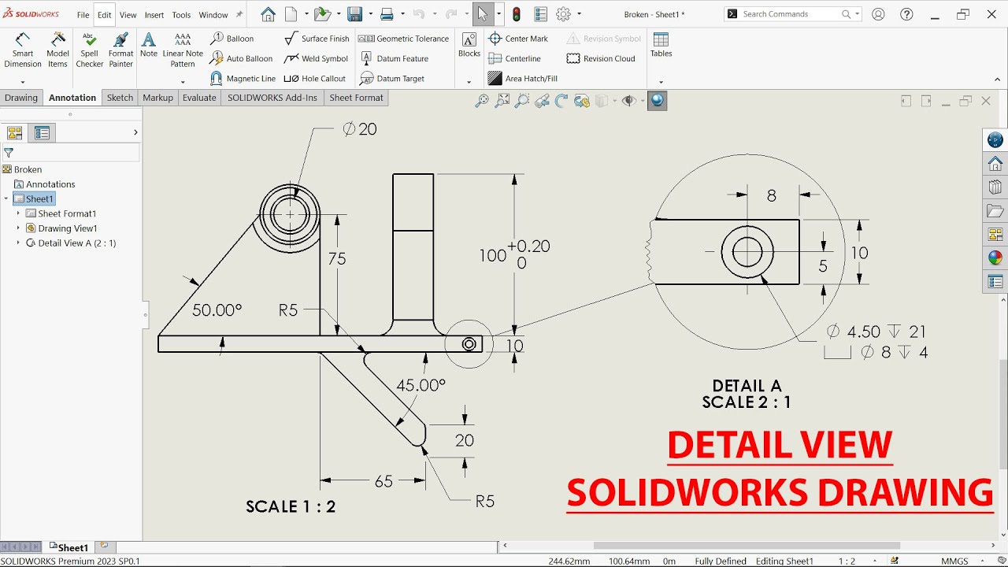This screenshot has height=567, width=1008.
Task: Open the Tables tool
Action: pos(661,46)
